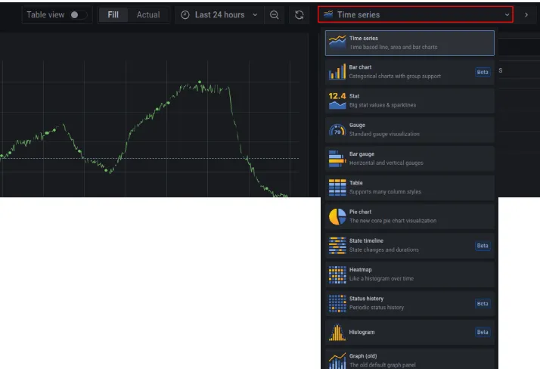The image size is (540, 369).
Task: Choose the Gauge visualization option
Action: 409,130
